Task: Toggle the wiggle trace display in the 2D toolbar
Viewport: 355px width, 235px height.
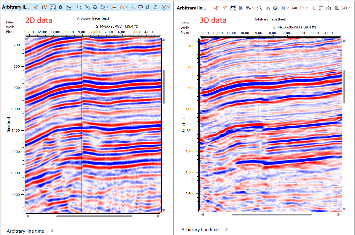Action: click(103, 7)
